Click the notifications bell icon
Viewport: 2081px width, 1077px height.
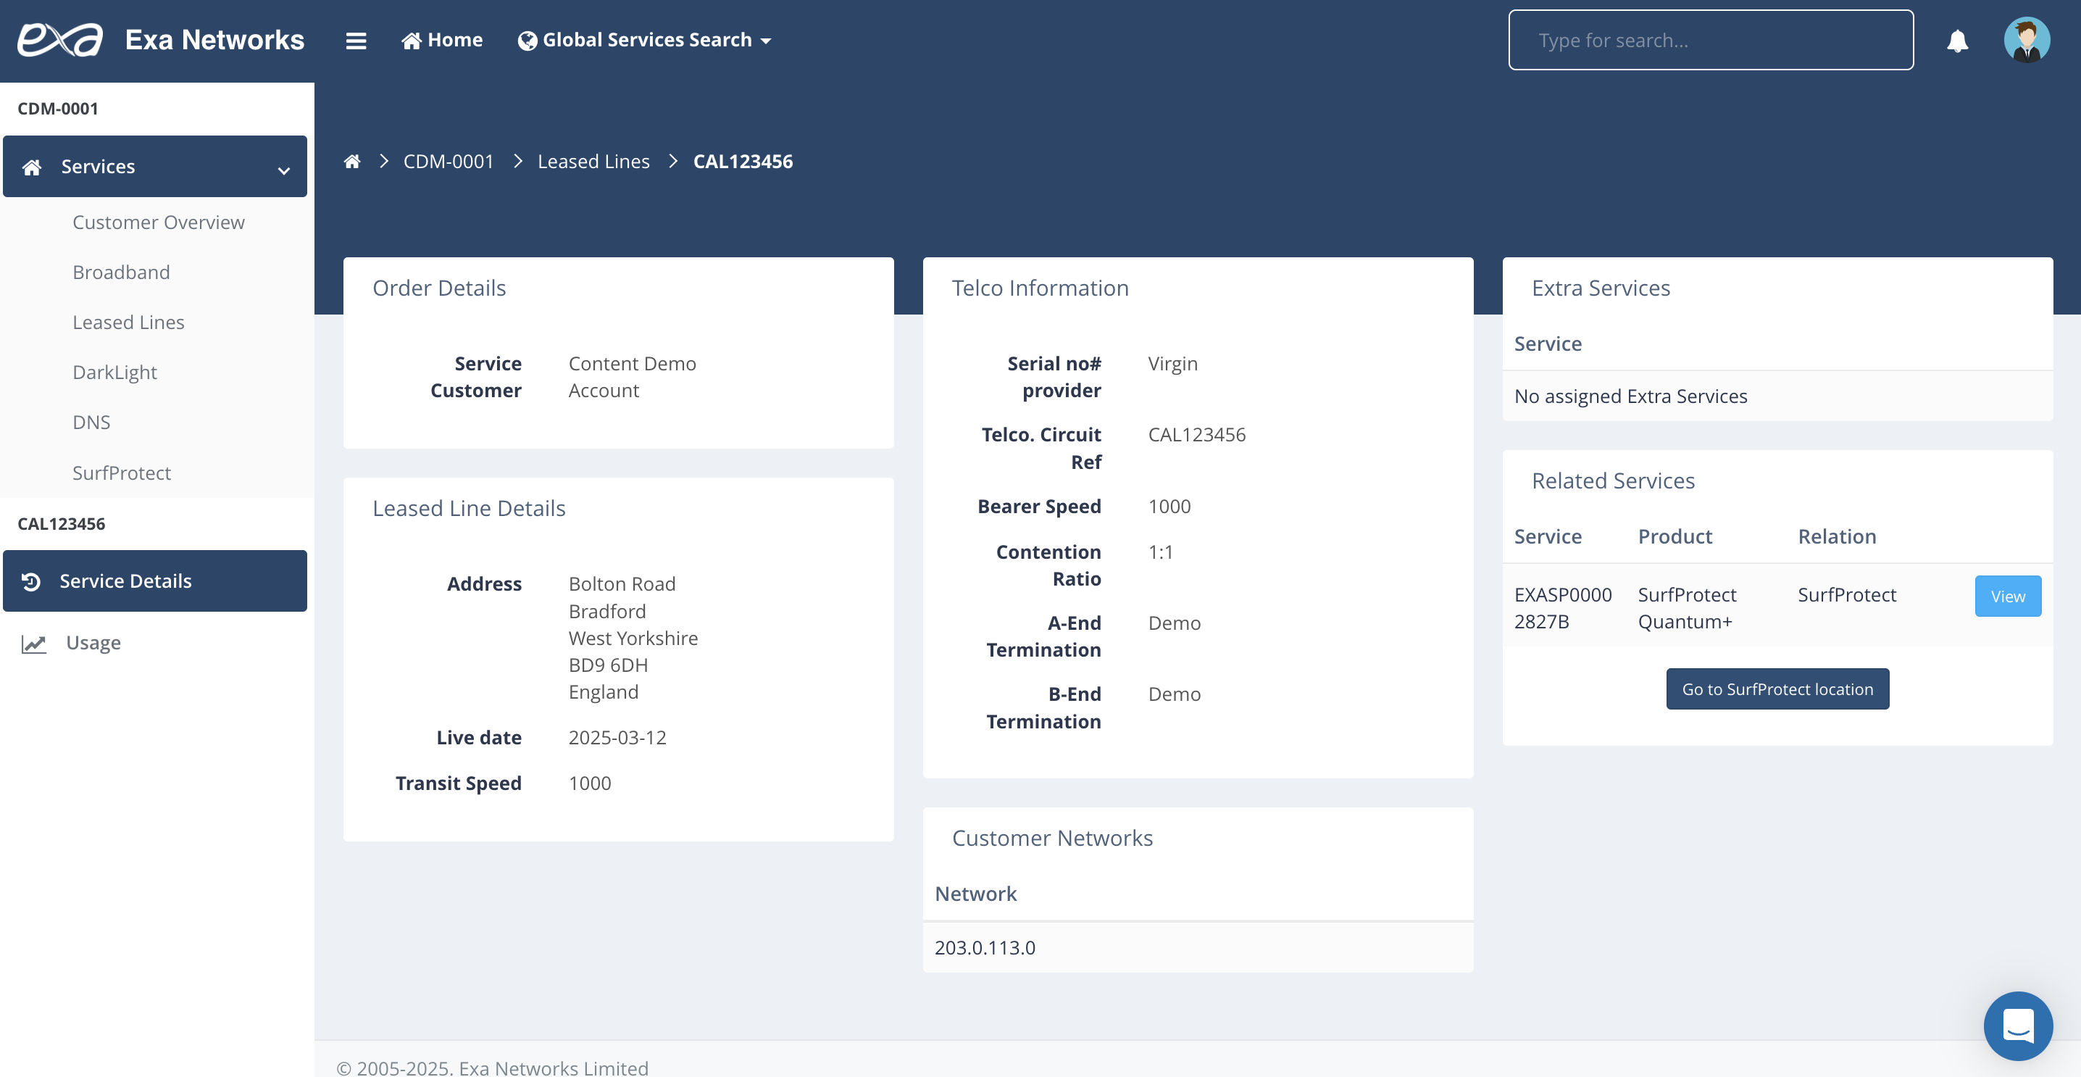click(1956, 41)
